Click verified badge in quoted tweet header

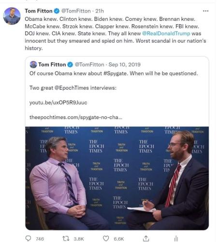(70, 65)
